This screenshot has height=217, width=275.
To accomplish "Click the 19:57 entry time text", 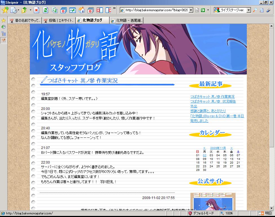I will [45, 94].
